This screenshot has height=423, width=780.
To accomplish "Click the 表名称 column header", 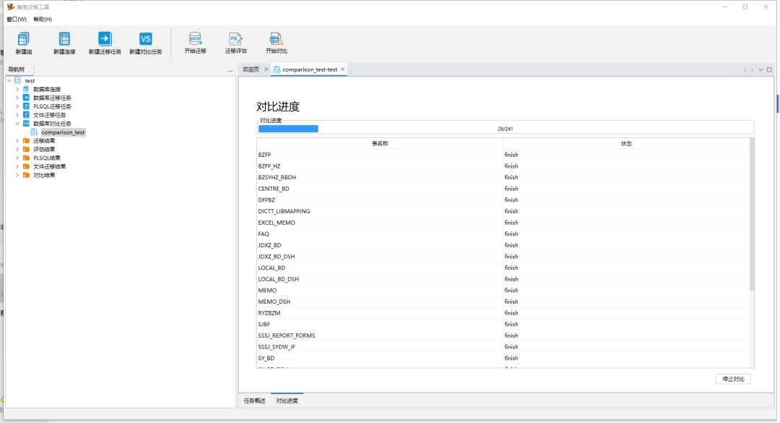I will point(380,143).
